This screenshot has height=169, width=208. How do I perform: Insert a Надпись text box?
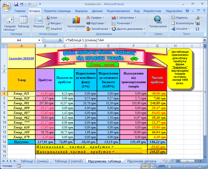(179, 18)
